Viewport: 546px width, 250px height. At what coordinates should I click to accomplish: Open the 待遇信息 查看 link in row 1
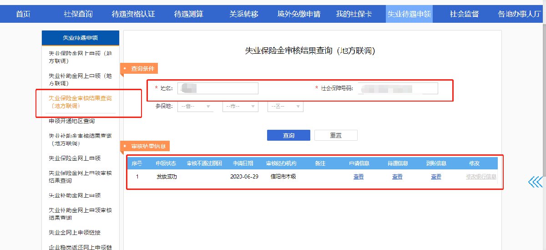[x=397, y=177]
